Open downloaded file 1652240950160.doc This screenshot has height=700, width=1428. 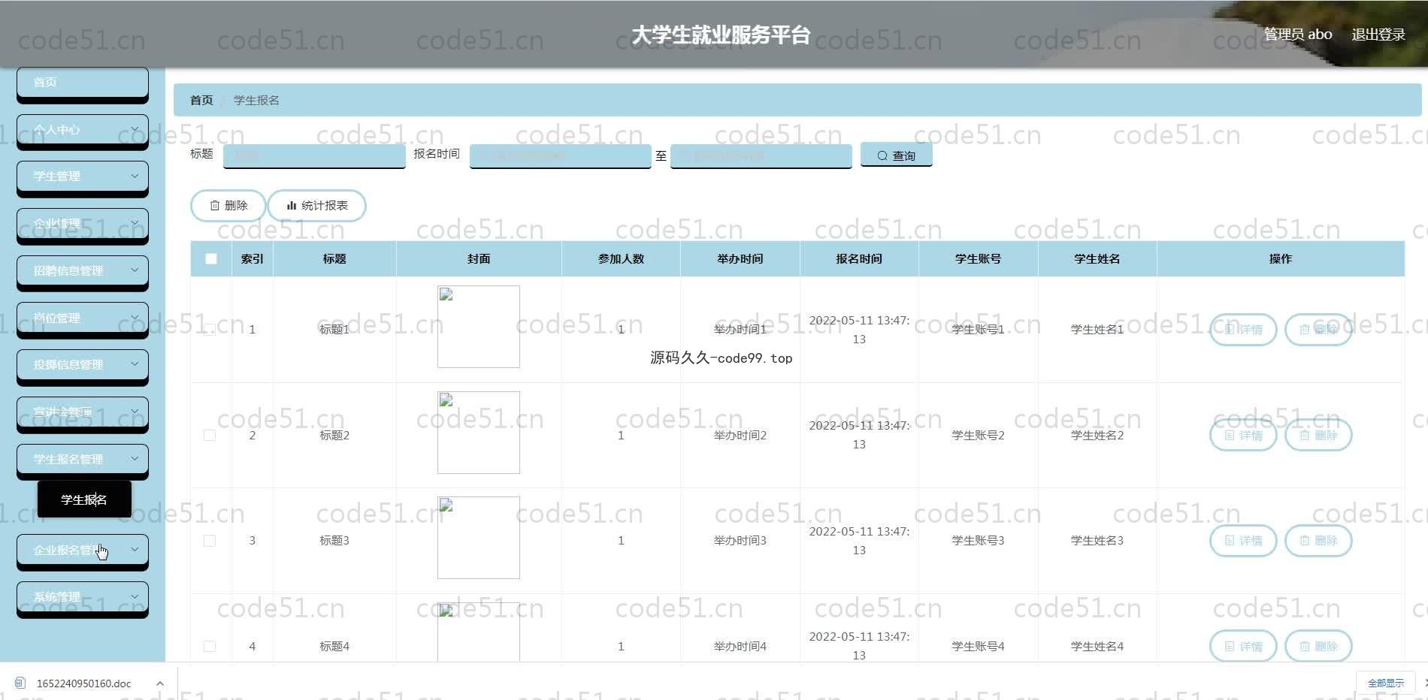(x=83, y=683)
